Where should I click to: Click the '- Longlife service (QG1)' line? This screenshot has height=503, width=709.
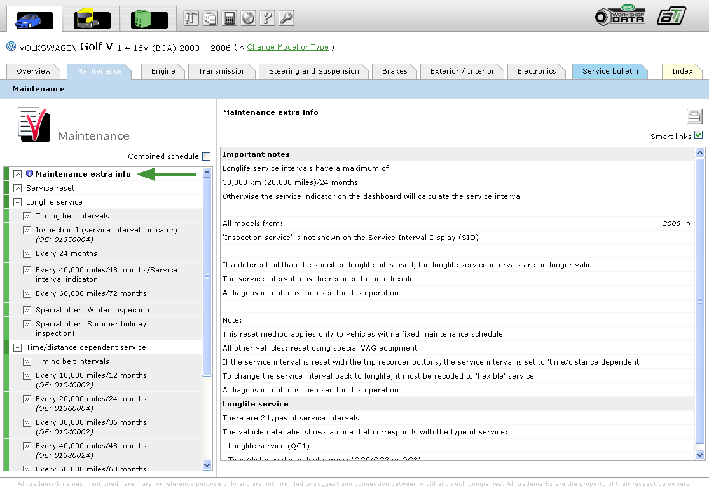tap(266, 446)
